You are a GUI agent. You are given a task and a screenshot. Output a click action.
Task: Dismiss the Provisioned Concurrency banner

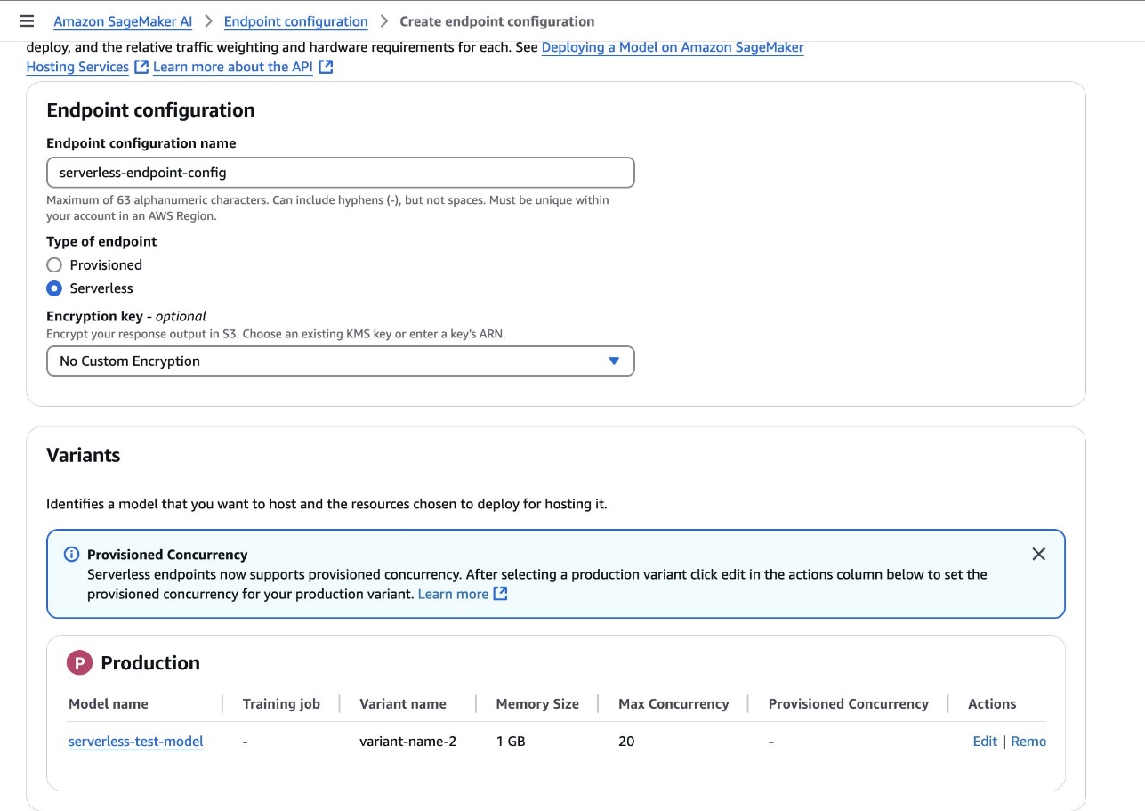click(1038, 554)
